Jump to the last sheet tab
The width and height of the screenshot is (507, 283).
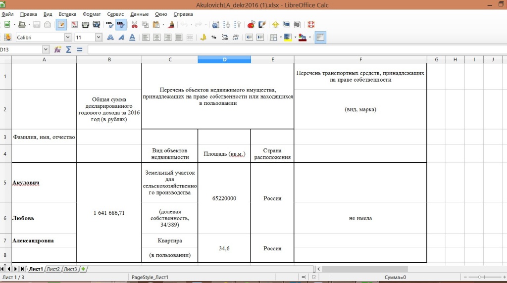[22, 269]
